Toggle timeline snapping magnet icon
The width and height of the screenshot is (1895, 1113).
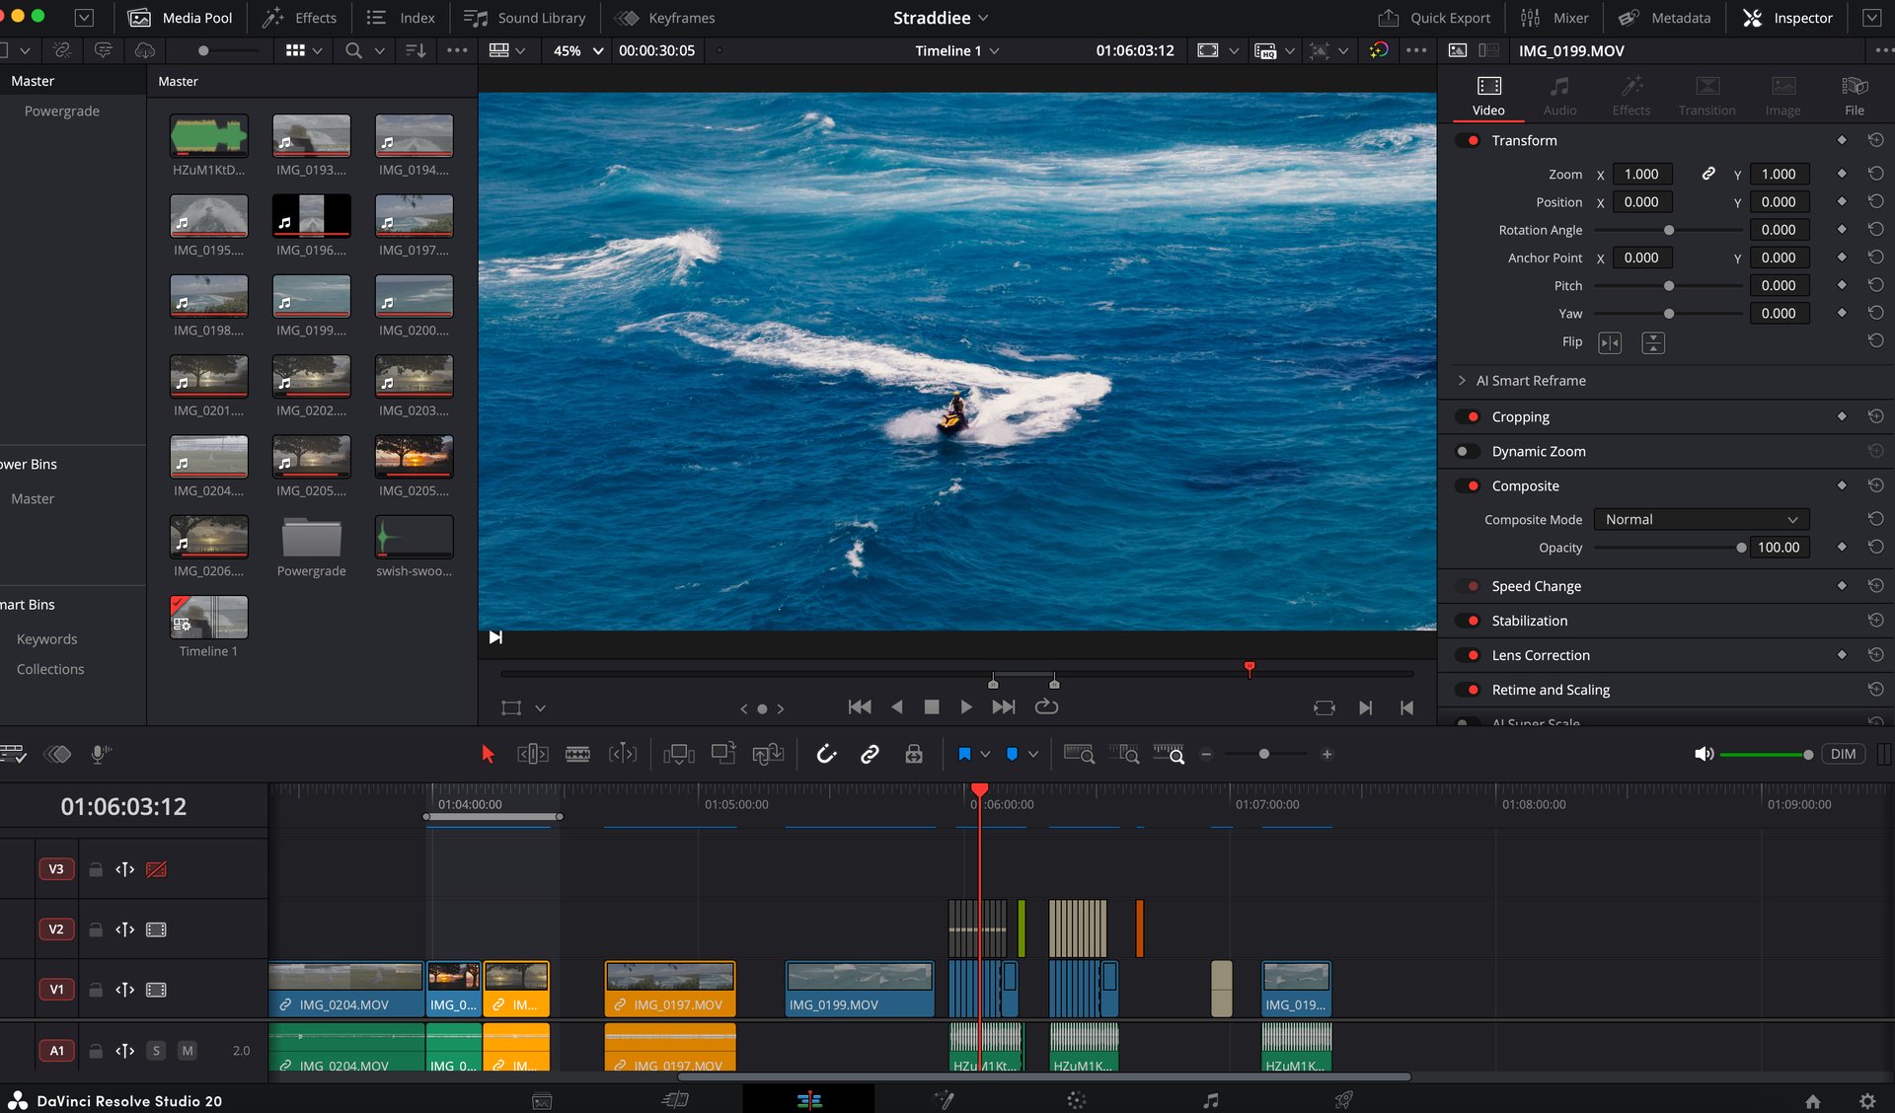[x=826, y=754]
